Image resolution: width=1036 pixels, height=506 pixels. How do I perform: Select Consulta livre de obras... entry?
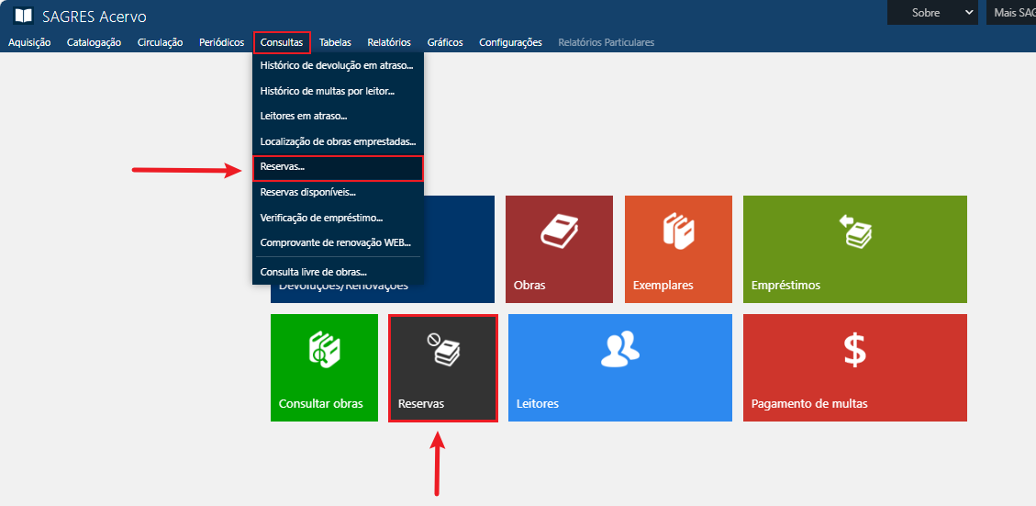[x=313, y=272]
